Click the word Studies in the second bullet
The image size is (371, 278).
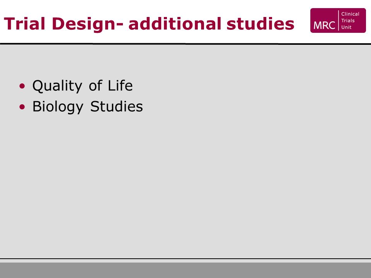coord(117,106)
